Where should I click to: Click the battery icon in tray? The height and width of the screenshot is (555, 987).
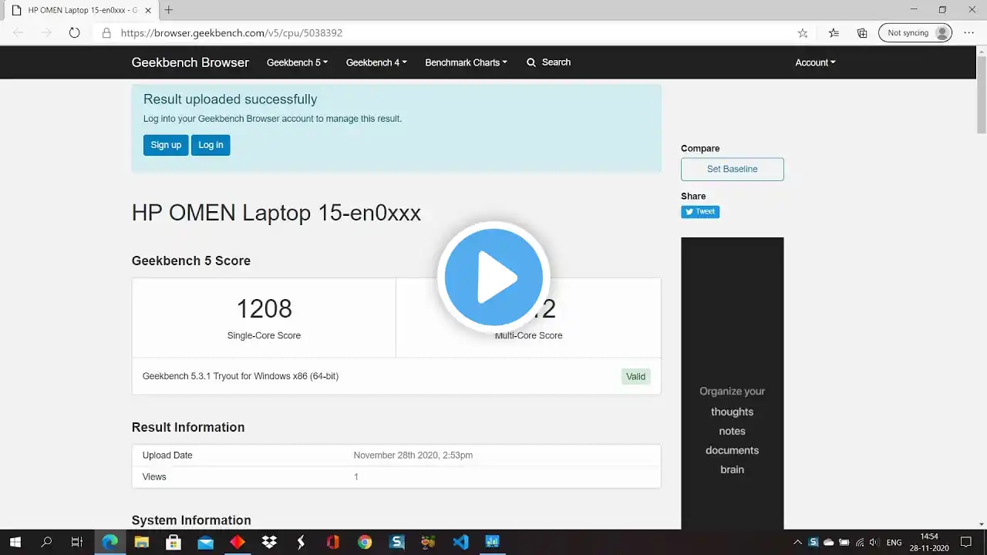click(844, 543)
